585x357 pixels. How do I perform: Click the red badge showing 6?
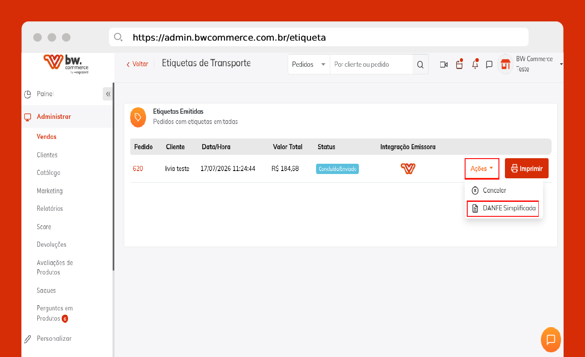(x=65, y=319)
